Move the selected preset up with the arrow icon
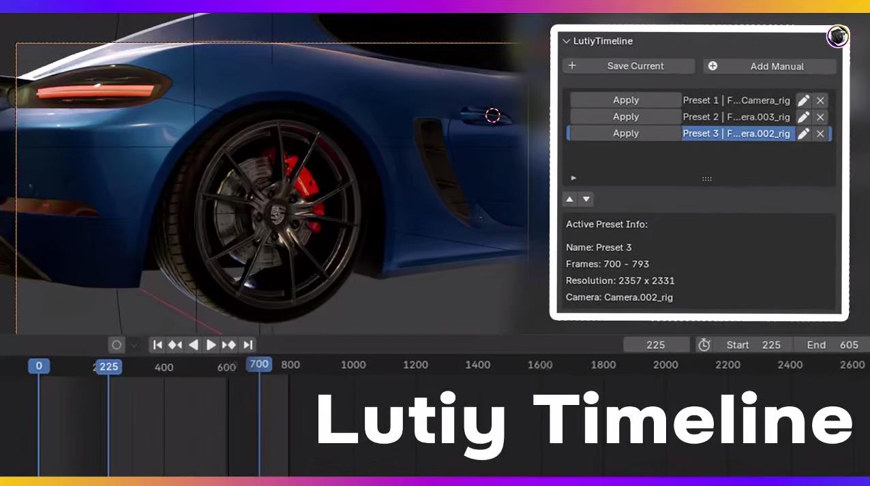This screenshot has width=870, height=486. click(570, 199)
